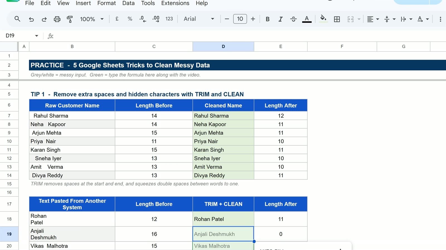Decrease decimal places

(143, 19)
